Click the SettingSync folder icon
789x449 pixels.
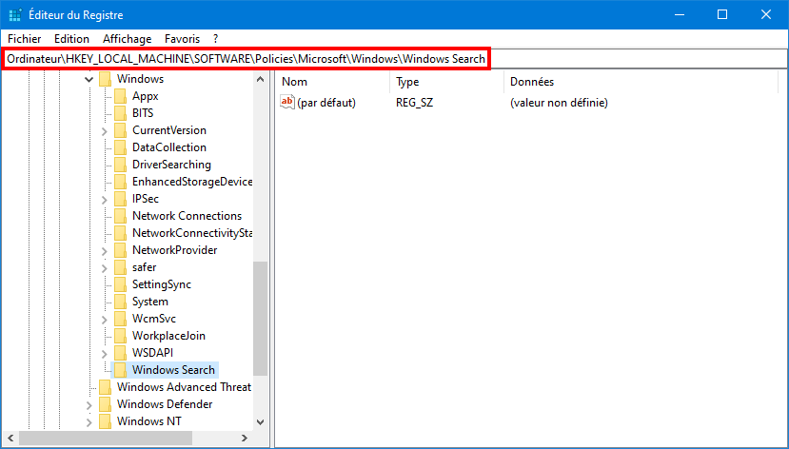tap(120, 284)
